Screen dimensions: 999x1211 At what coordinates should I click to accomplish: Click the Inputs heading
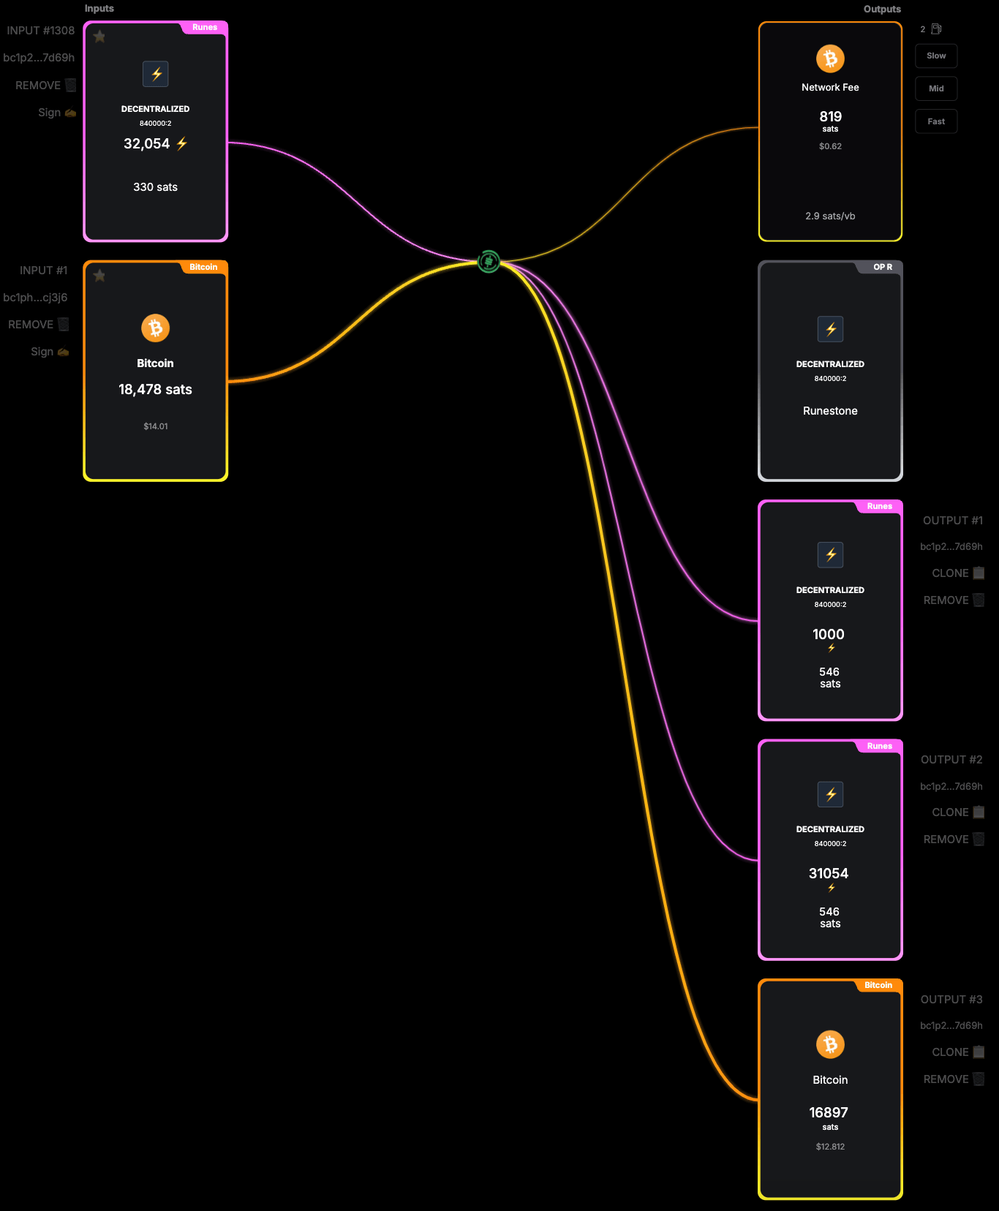coord(99,9)
